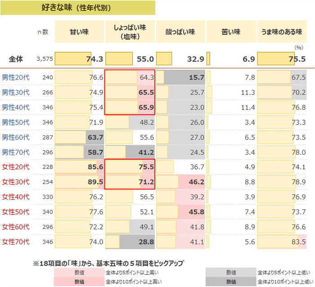
Task: Click the 好きな味 (性年代別) title banner
Action: click(78, 7)
